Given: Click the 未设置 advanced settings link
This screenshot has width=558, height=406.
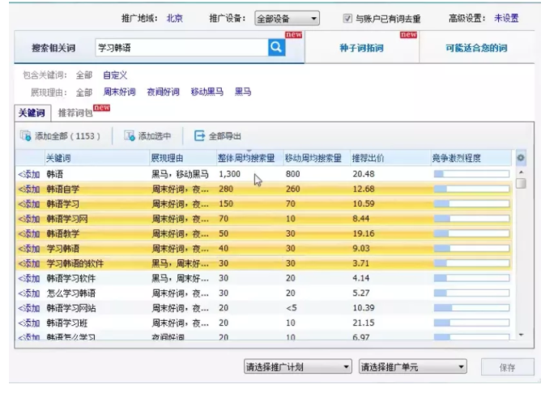Looking at the screenshot, I should click(x=506, y=18).
